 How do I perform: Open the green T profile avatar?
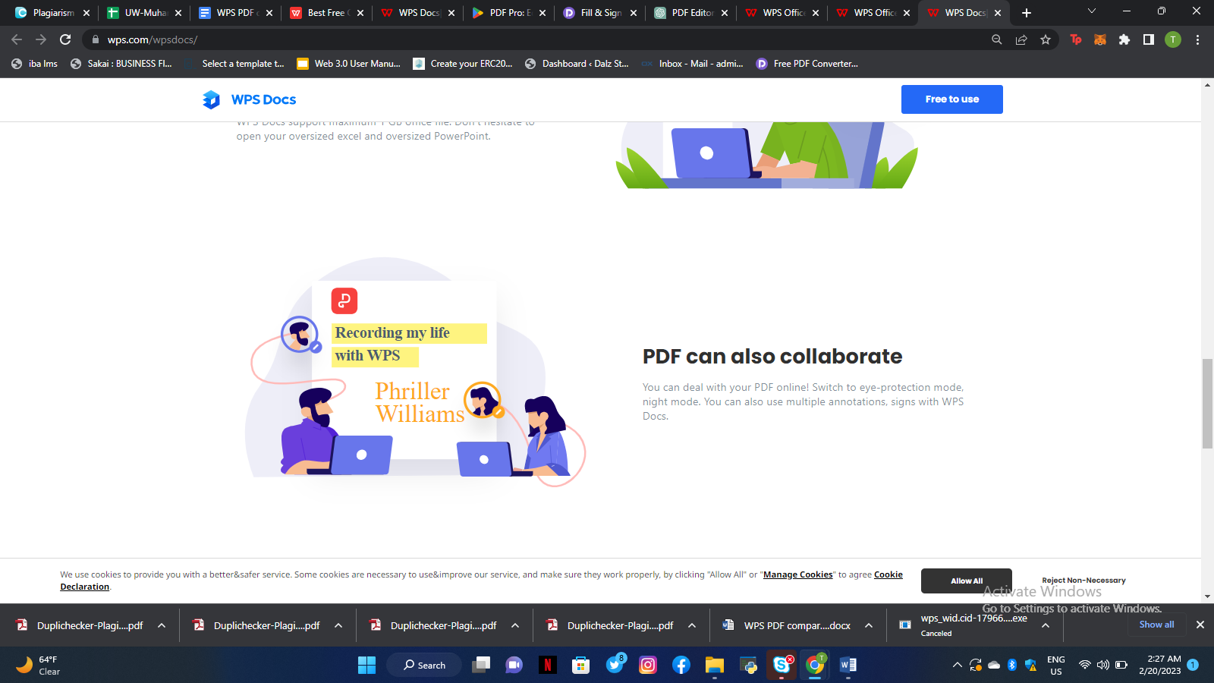pos(1173,39)
